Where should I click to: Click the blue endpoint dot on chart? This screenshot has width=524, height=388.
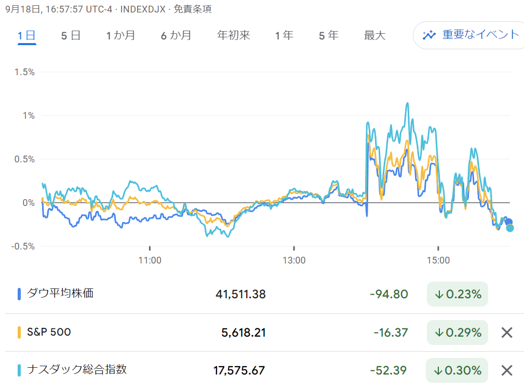508,222
